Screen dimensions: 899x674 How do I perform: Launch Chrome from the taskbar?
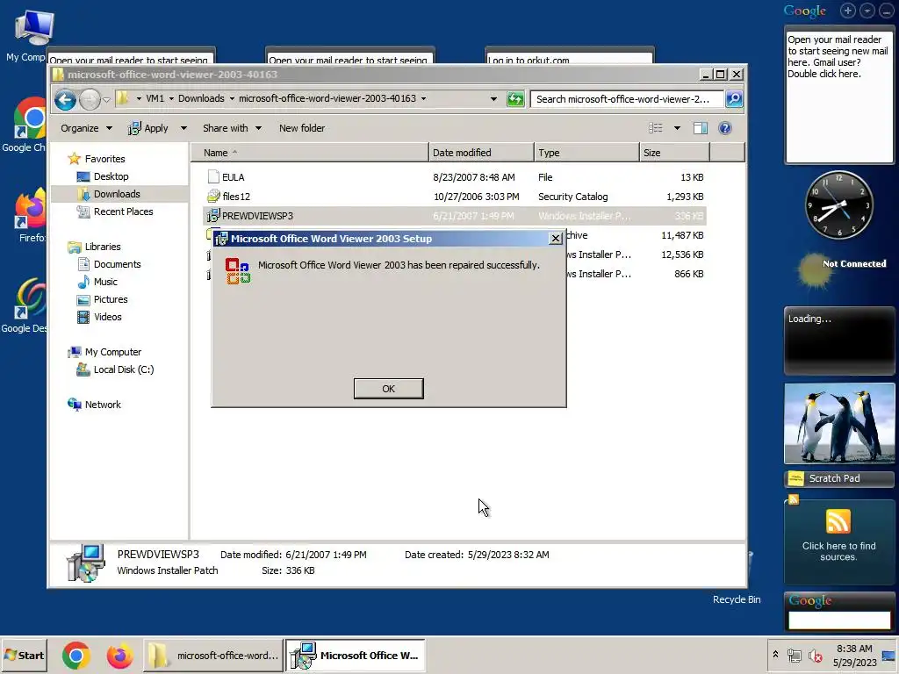[76, 656]
